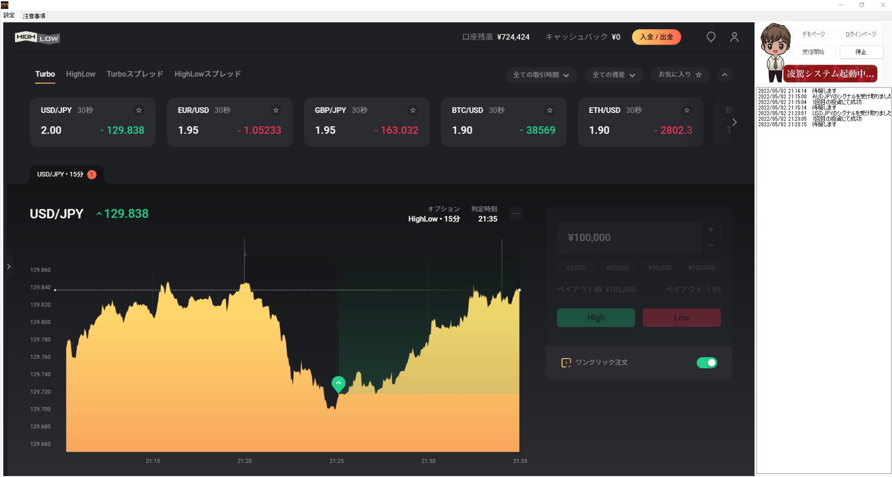Select the ¥100,000 preset amount

702,268
